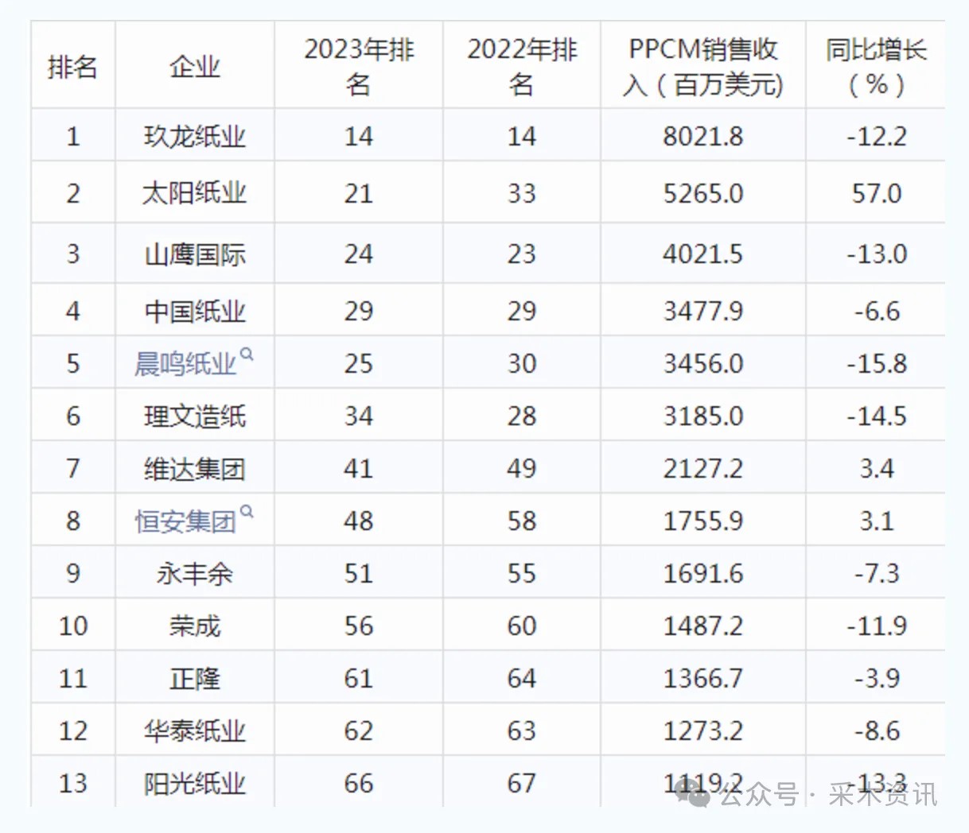Open the 恒安集团 company link
Image resolution: width=969 pixels, height=833 pixels.
185,521
